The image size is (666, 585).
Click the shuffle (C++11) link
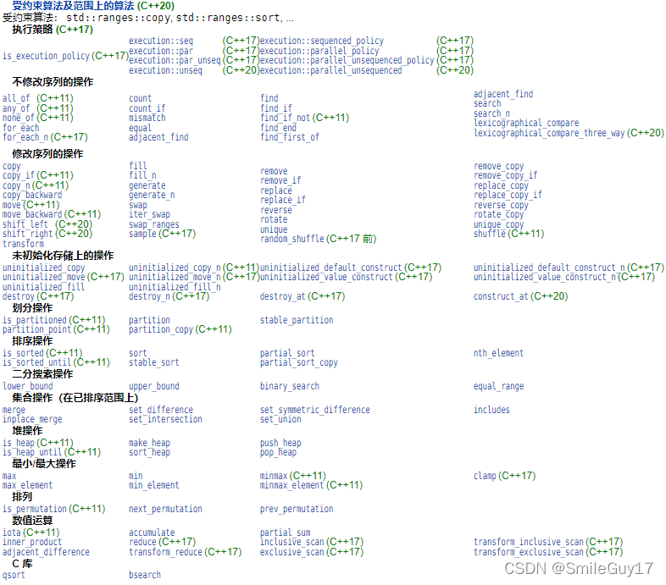(x=508, y=234)
